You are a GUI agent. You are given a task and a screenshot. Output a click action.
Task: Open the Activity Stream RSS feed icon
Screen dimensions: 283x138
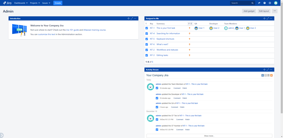point(271,75)
